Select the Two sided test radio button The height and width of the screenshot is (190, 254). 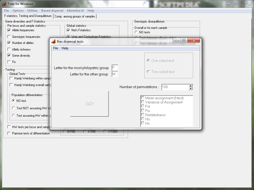[148, 72]
